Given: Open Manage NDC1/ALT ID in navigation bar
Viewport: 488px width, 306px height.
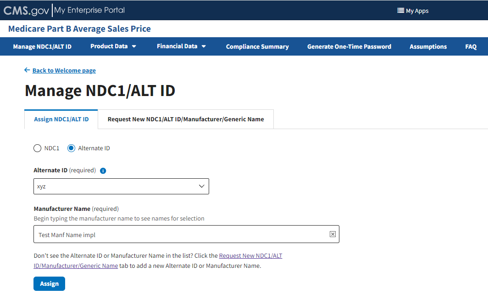Looking at the screenshot, I should [42, 47].
